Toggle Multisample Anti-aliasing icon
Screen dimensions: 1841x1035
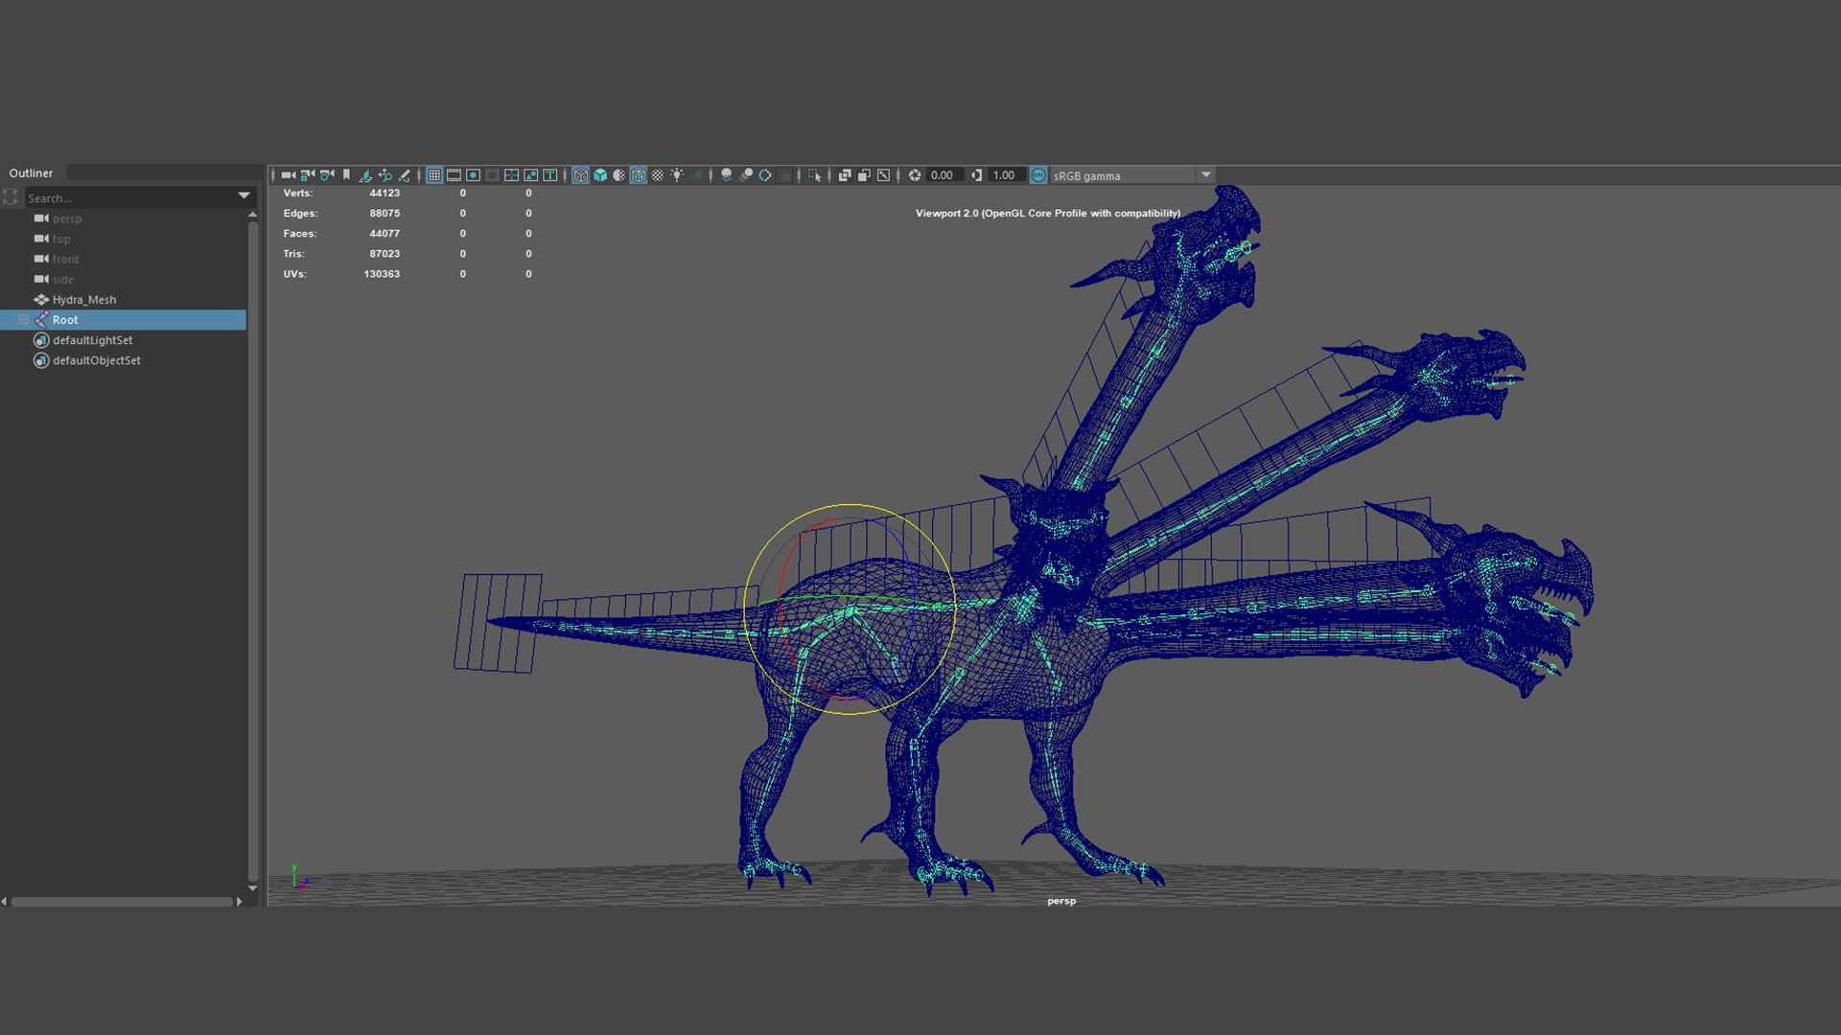pyautogui.click(x=764, y=175)
